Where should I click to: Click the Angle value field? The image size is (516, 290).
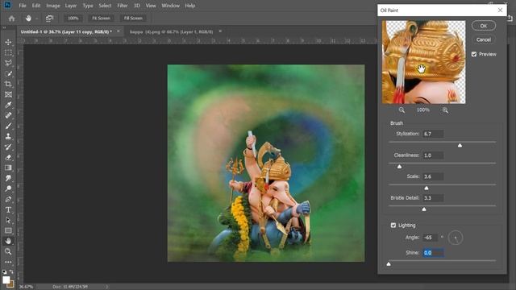tap(431, 238)
